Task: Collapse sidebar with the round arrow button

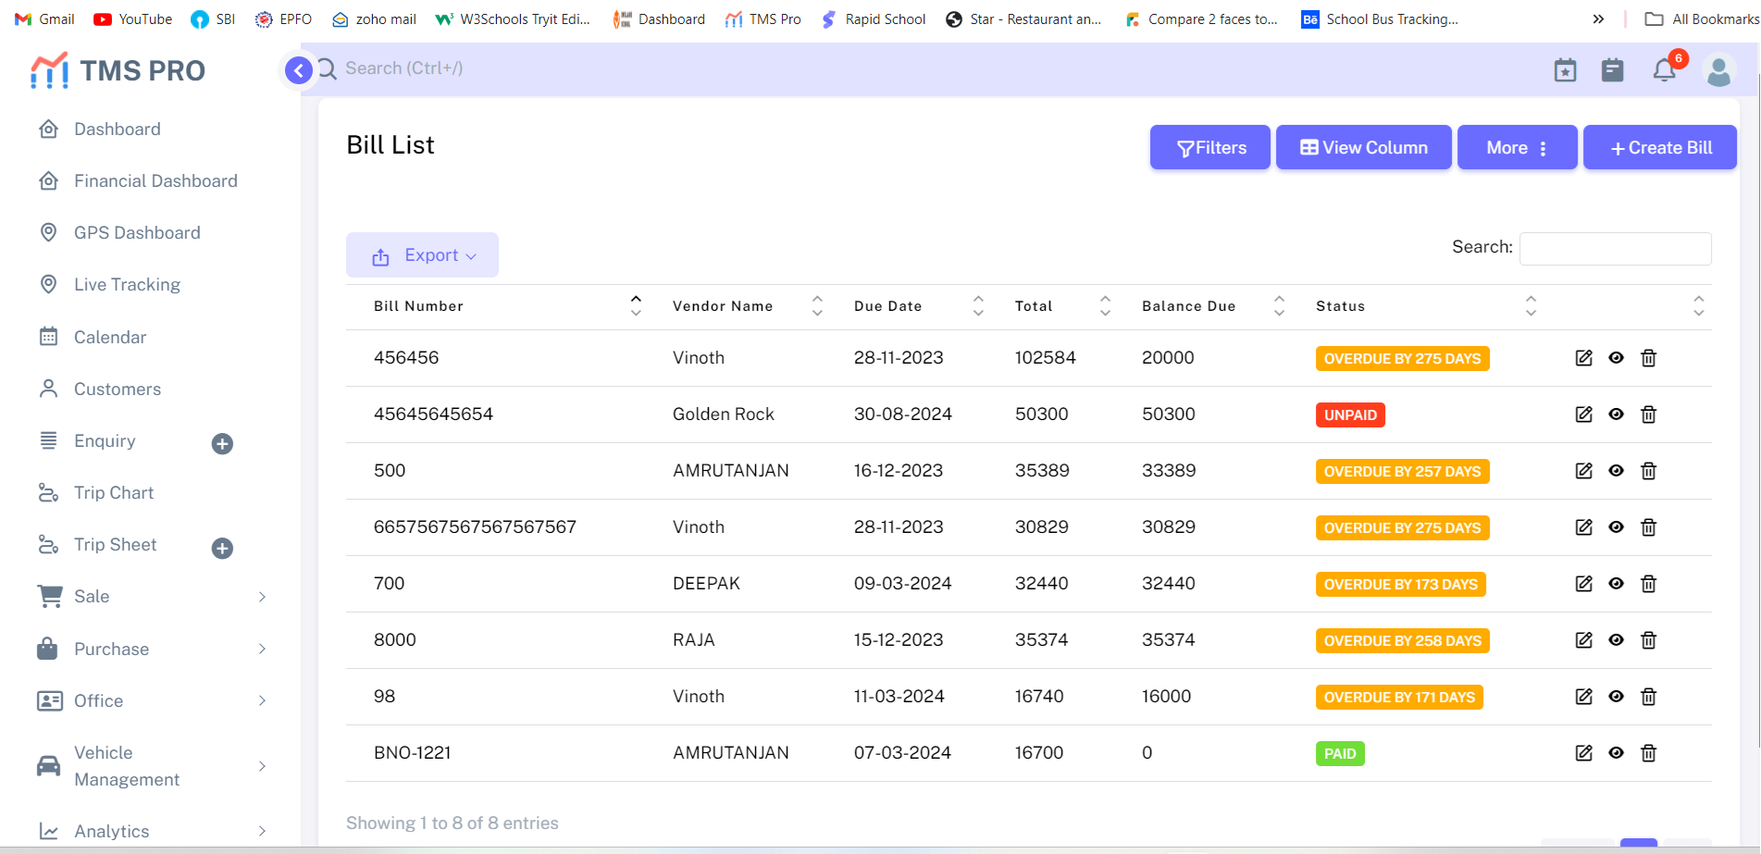Action: click(x=298, y=69)
